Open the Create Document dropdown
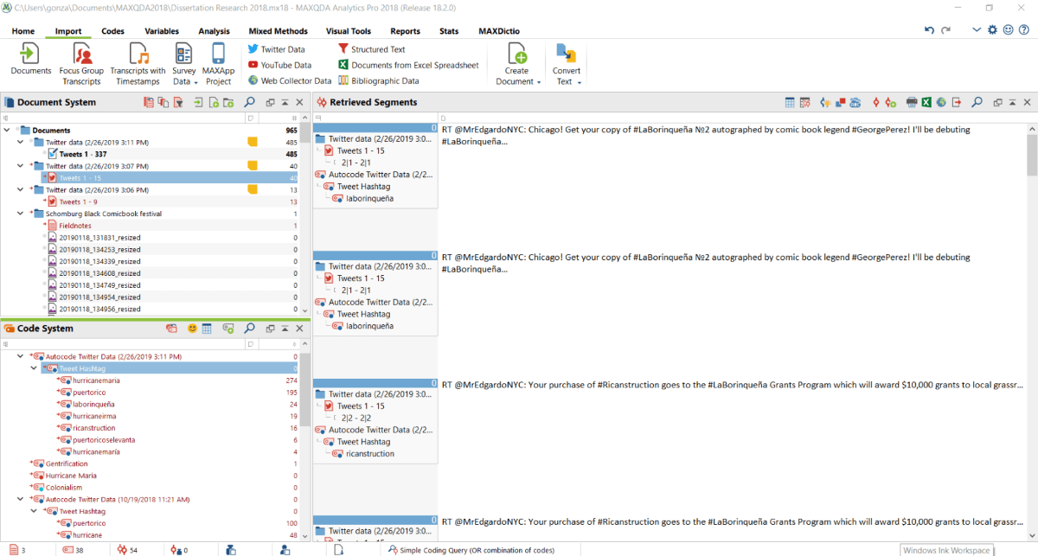Screen dimensions: 1038x556 tap(518, 64)
